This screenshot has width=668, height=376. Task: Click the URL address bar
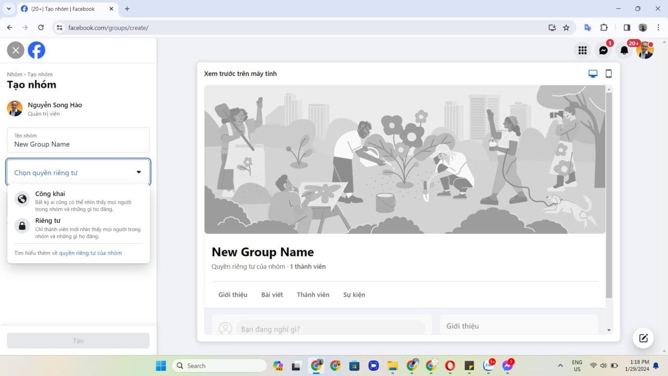click(305, 28)
